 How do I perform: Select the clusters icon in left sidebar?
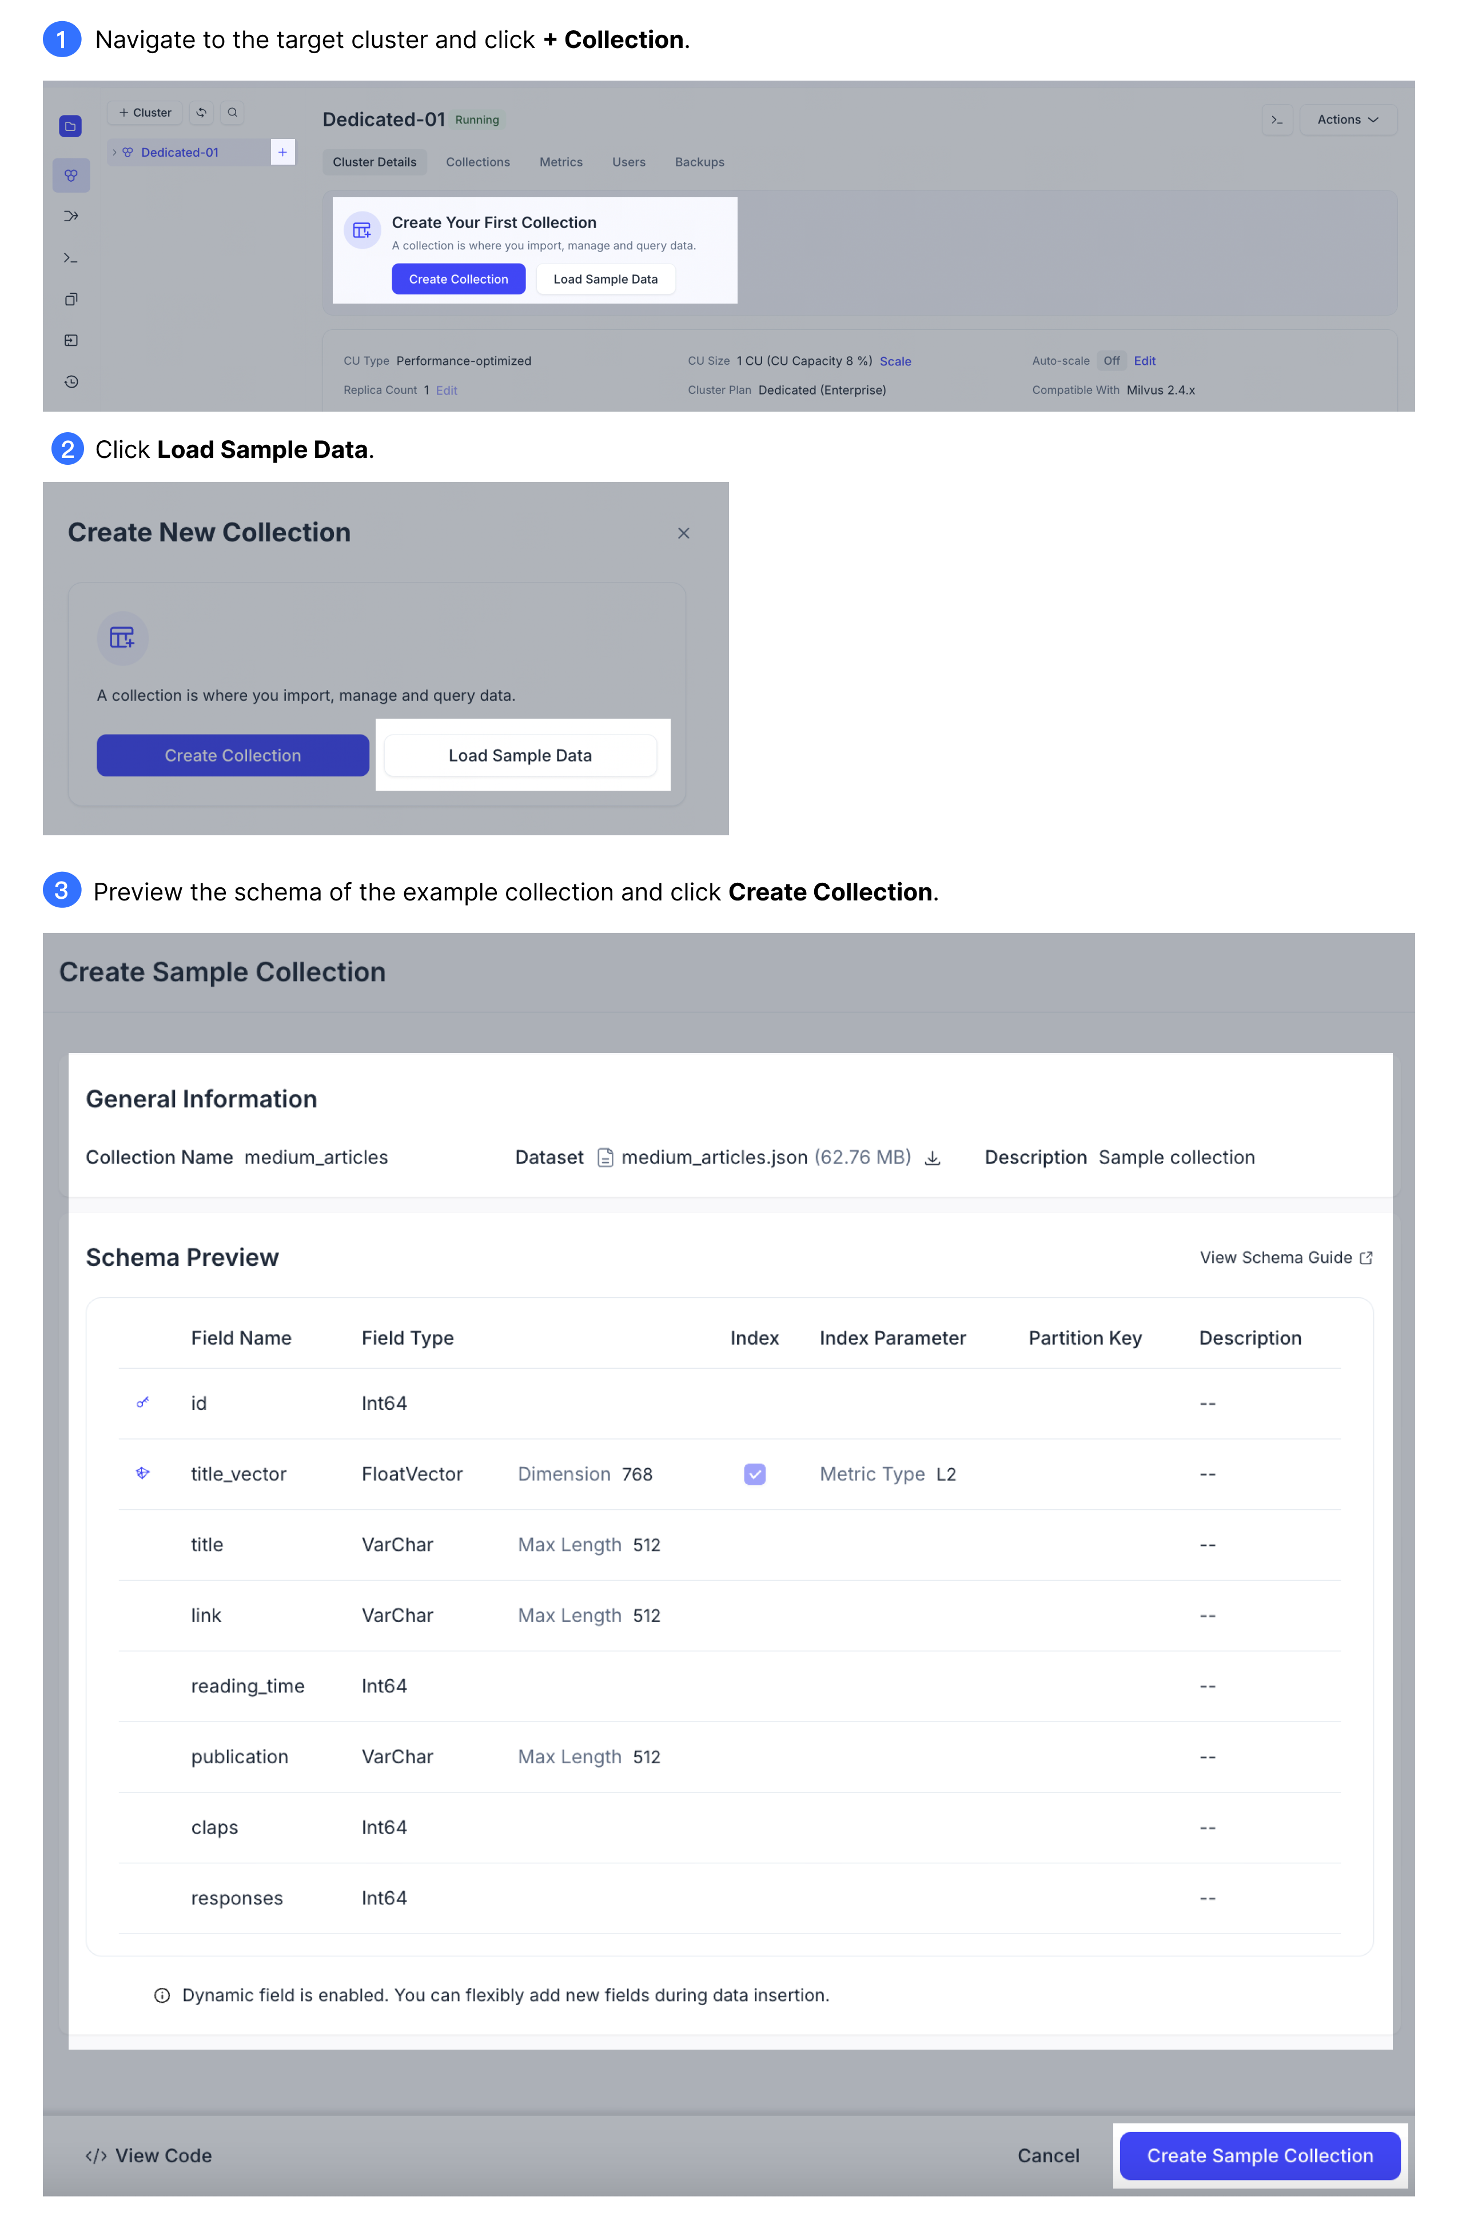[x=71, y=176]
